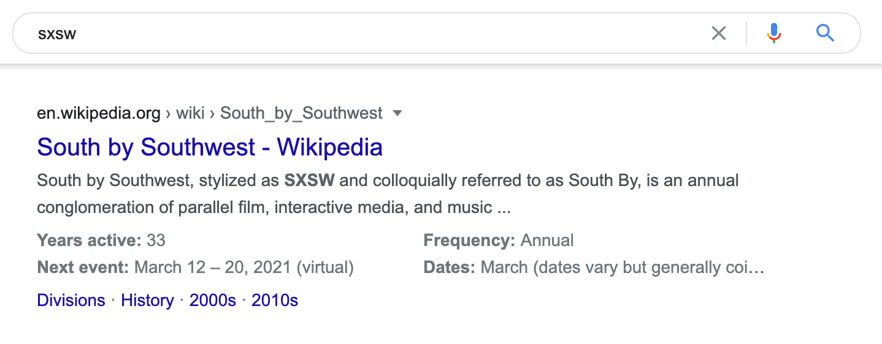Start voice search with the microphone icon
The image size is (882, 344).
774,33
